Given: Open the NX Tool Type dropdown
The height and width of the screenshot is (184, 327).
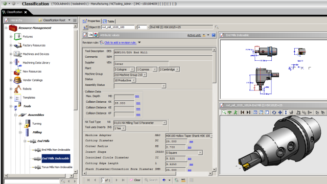Looking at the screenshot, I should pos(165,123).
